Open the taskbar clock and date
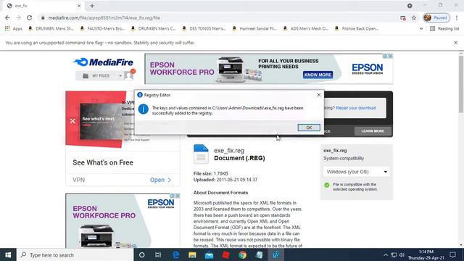The height and width of the screenshot is (261, 464). pos(426,254)
